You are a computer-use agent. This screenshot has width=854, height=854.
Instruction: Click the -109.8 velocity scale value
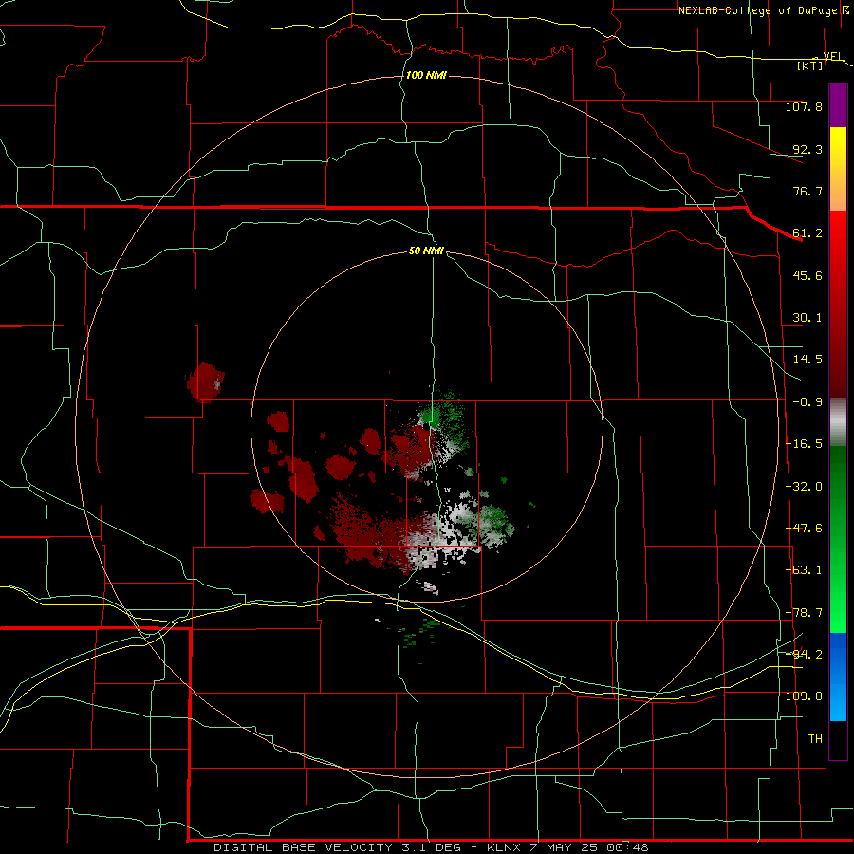coord(801,696)
